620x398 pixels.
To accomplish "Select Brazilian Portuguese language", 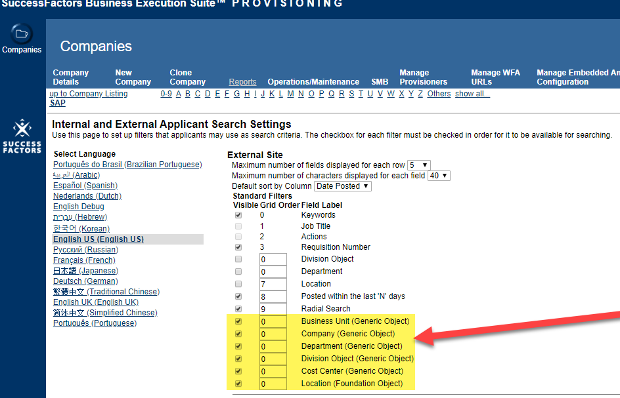I will point(127,165).
